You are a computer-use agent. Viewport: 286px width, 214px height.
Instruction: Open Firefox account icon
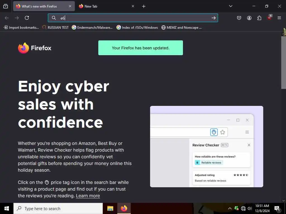[x=249, y=18]
